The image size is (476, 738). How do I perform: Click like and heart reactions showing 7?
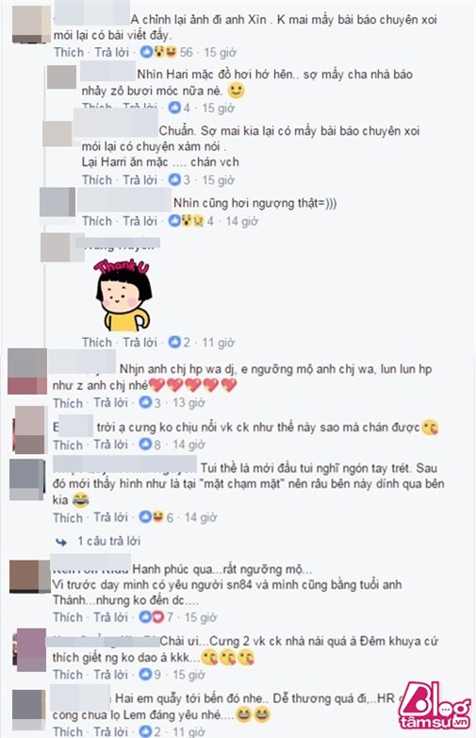[152, 616]
